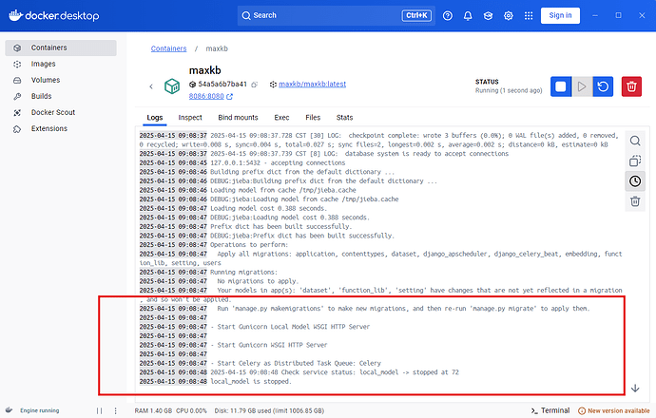Click New version available notice
Screen dimensions: 656x418
[x=614, y=411]
